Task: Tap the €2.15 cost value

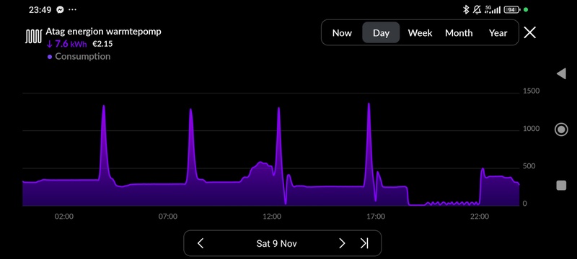Action: pyautogui.click(x=102, y=44)
